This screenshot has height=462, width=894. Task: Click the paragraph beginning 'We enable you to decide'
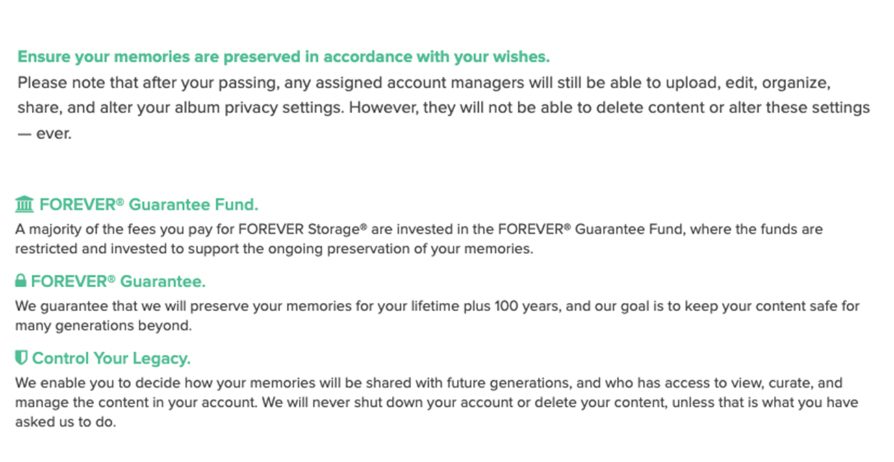pos(437,402)
